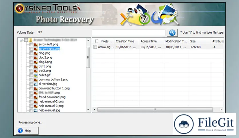
Task: Click the bullet.gif image icon
Action: pos(36,75)
